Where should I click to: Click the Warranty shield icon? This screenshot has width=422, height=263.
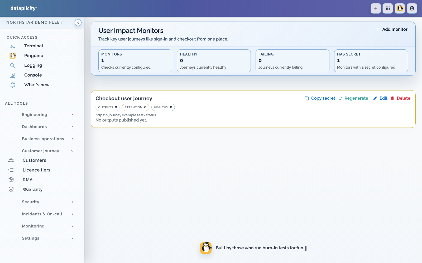tap(11, 189)
